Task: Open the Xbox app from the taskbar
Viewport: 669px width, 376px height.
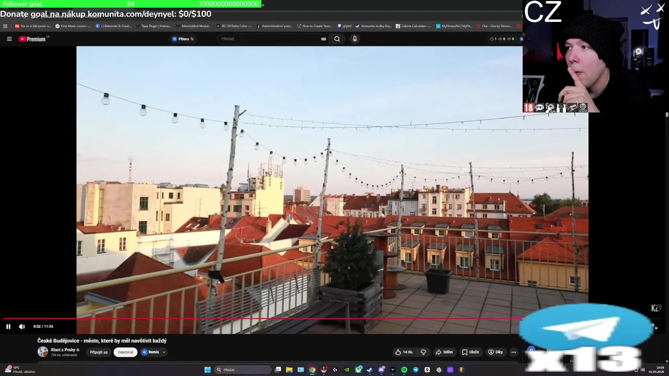Action: pos(358,370)
